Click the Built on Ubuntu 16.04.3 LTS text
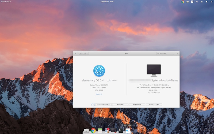214x134 pixels. tap(99, 85)
